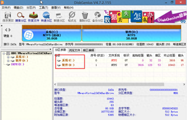Click the 终止柱面 column header
Screen dimensions: 187x120
(x=169, y=56)
